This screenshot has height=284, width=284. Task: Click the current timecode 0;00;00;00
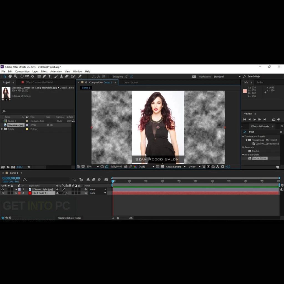11,178
